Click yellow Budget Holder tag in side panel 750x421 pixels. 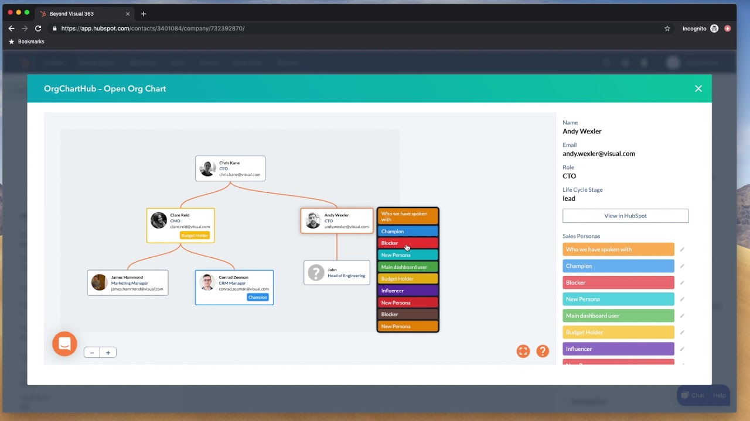(618, 332)
